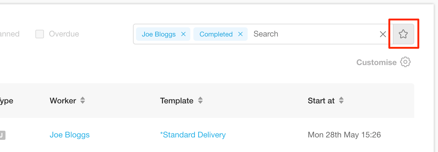Enable the Overdue checkbox

pos(40,34)
